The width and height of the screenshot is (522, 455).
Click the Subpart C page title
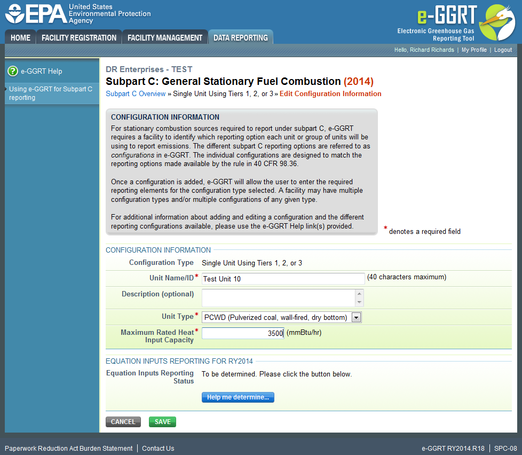tap(240, 81)
